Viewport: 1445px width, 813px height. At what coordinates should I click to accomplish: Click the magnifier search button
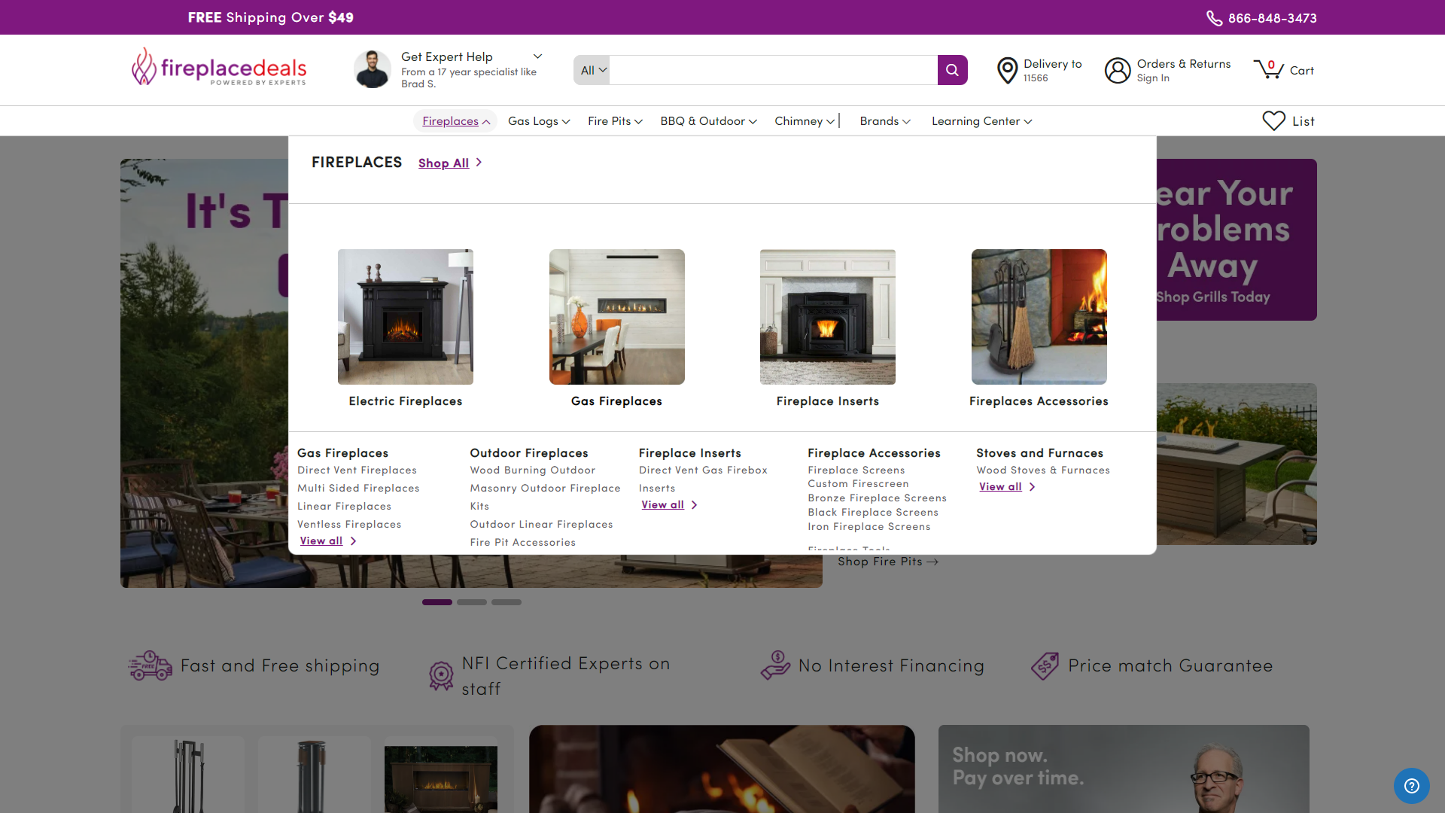[x=952, y=70]
